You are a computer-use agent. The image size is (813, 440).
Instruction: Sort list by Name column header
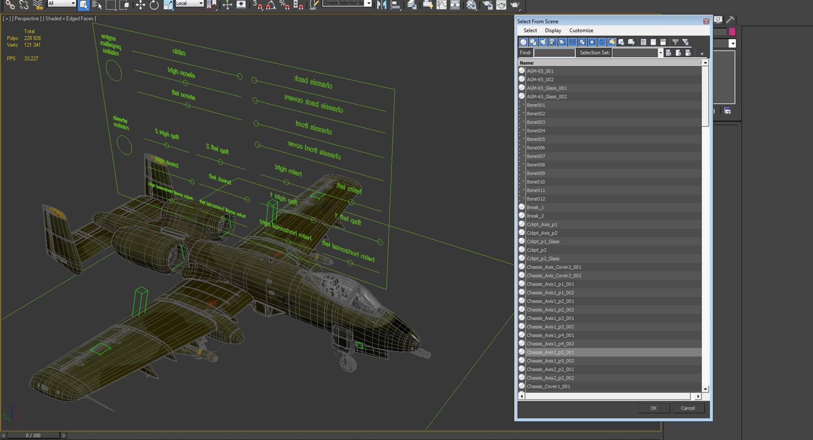pos(610,63)
